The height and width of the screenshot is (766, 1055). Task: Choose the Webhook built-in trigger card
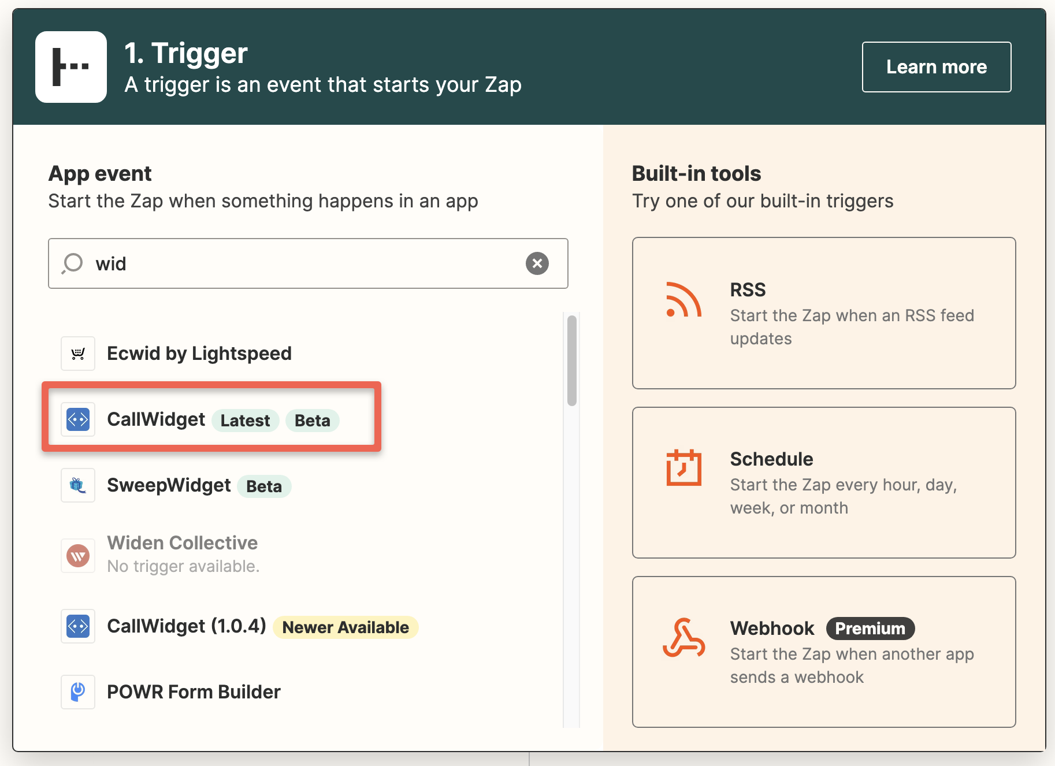[x=824, y=652]
